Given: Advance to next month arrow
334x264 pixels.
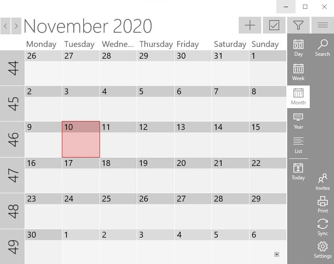Looking at the screenshot, I should pyautogui.click(x=16, y=26).
